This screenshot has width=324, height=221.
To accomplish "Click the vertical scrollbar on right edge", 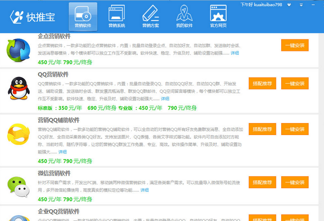I will [x=321, y=127].
